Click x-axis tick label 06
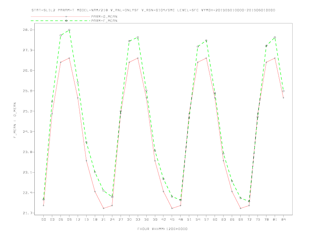309x239 pixels. [x=61, y=219]
